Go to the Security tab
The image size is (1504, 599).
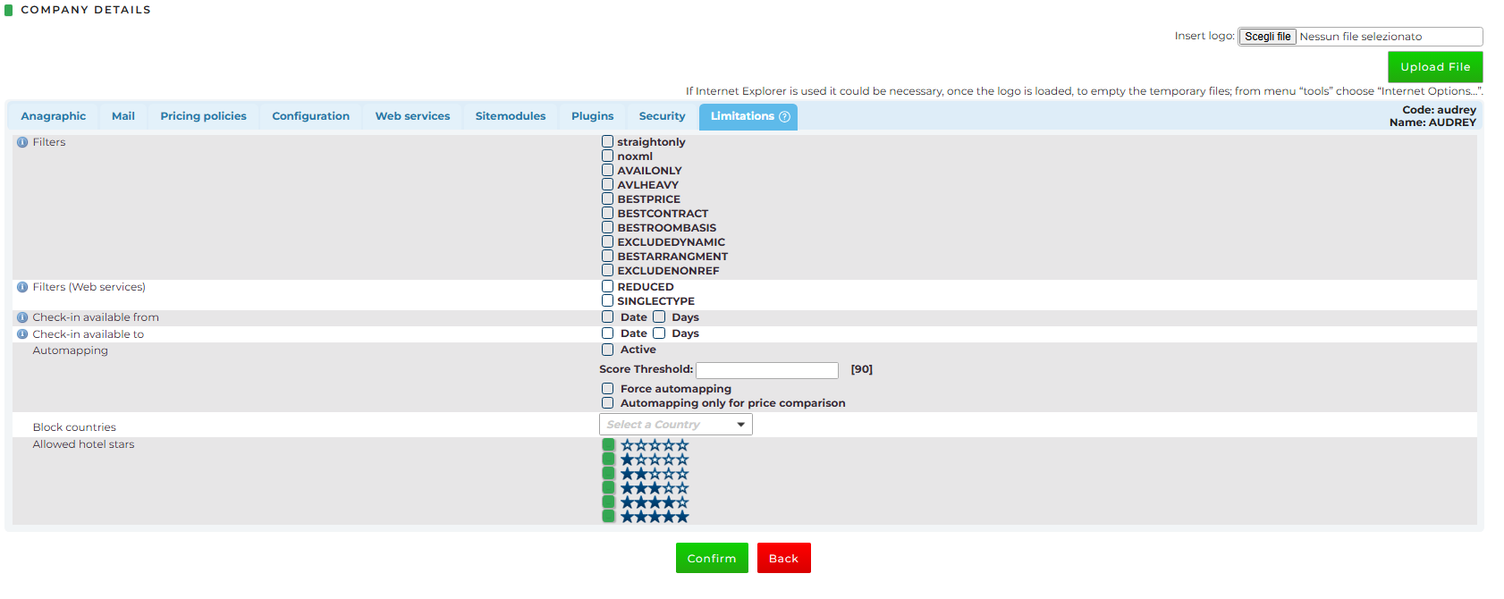(x=663, y=116)
